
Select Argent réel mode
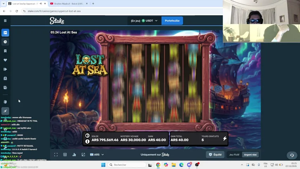point(250,155)
